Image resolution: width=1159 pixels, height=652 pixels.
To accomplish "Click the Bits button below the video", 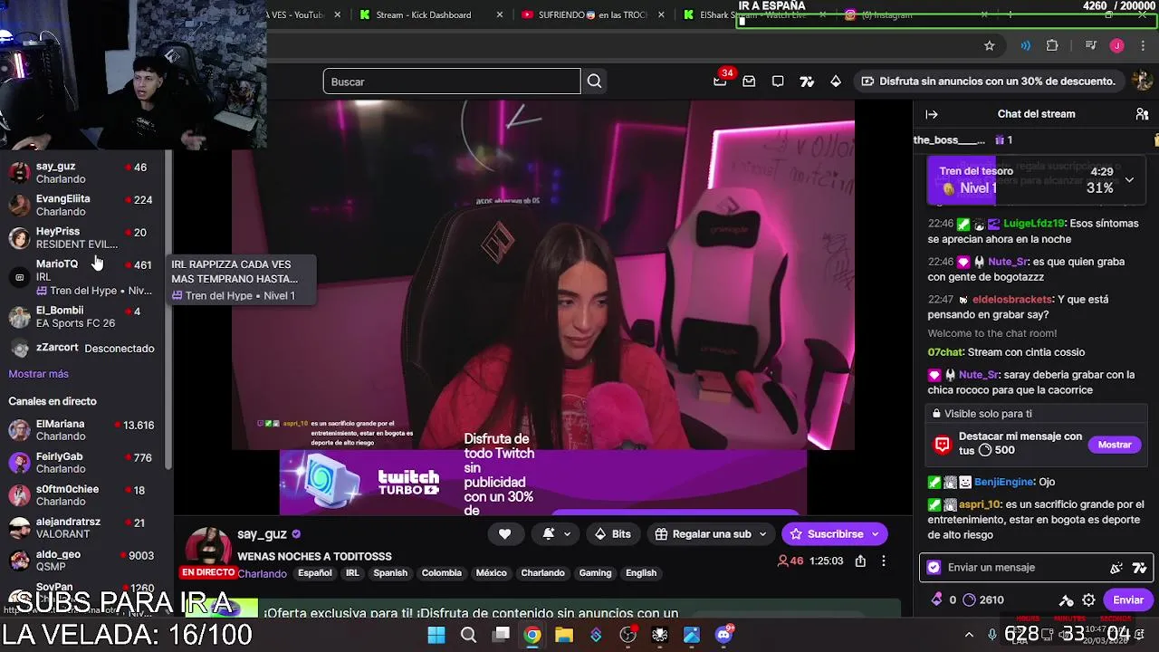I will tap(612, 534).
